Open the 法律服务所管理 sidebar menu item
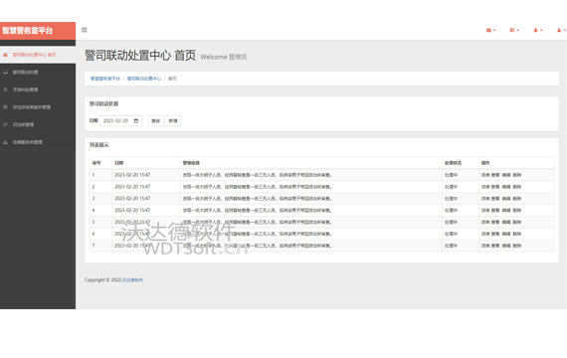567x358 pixels. (x=38, y=142)
